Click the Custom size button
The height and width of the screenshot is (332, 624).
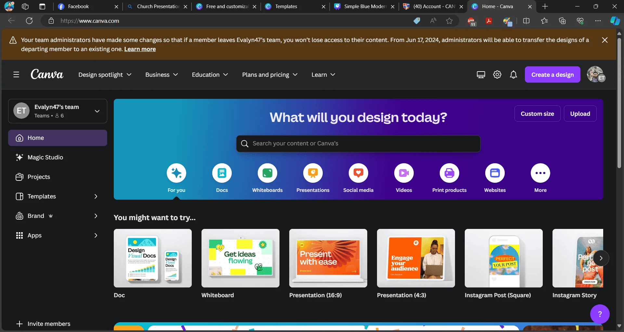537,114
